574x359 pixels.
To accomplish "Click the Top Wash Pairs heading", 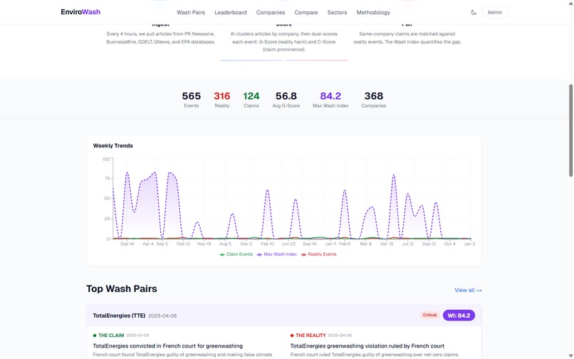I will point(122,288).
